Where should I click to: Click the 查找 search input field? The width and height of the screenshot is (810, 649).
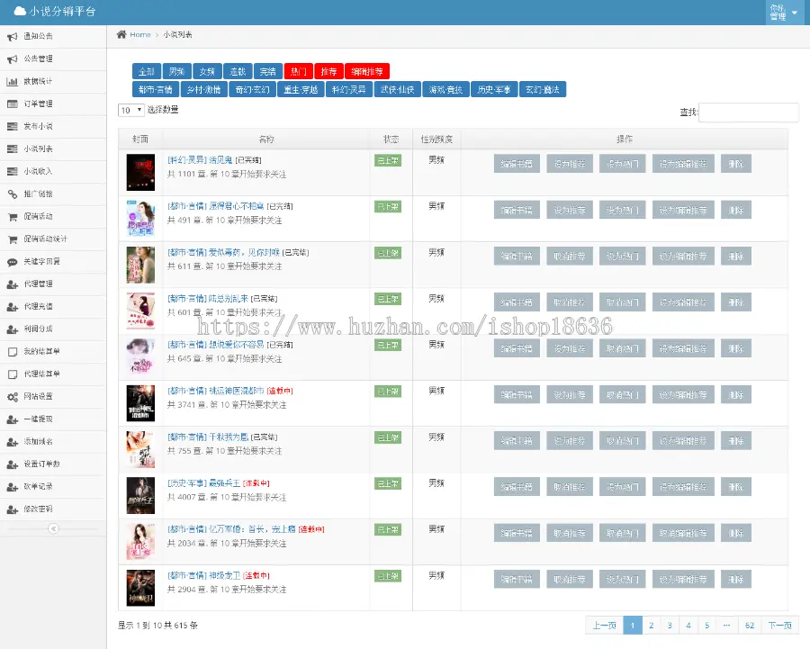click(x=749, y=113)
